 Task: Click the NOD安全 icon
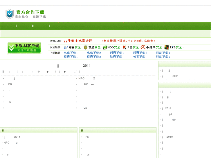click(105, 48)
